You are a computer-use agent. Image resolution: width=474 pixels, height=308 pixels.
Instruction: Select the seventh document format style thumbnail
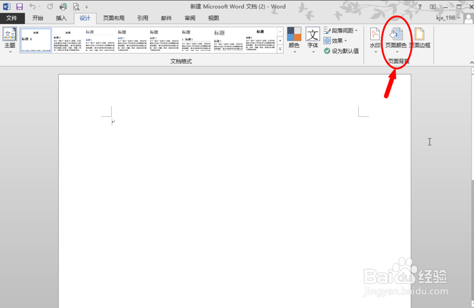228,40
